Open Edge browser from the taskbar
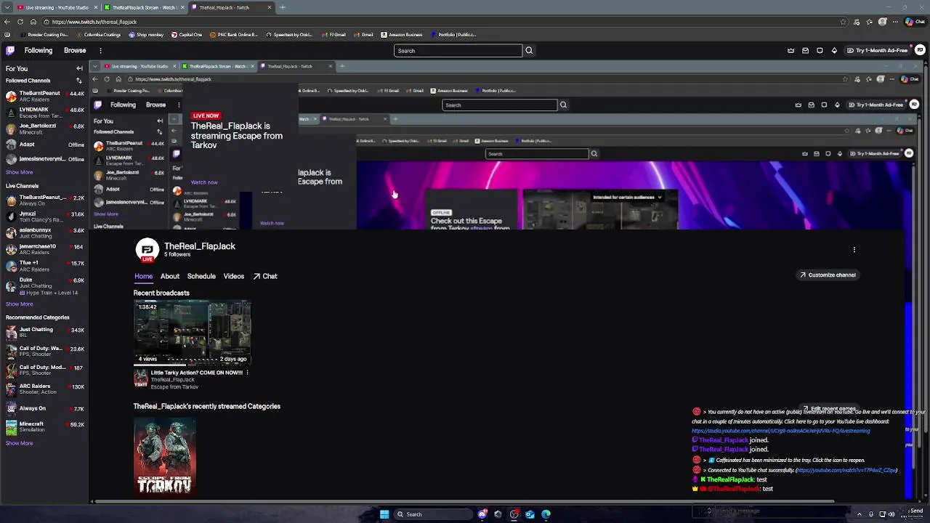Image resolution: width=930 pixels, height=523 pixels. [x=546, y=514]
